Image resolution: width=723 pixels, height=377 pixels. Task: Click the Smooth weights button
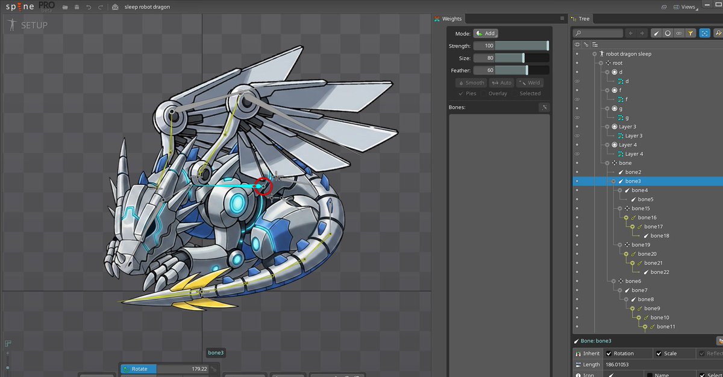point(471,83)
